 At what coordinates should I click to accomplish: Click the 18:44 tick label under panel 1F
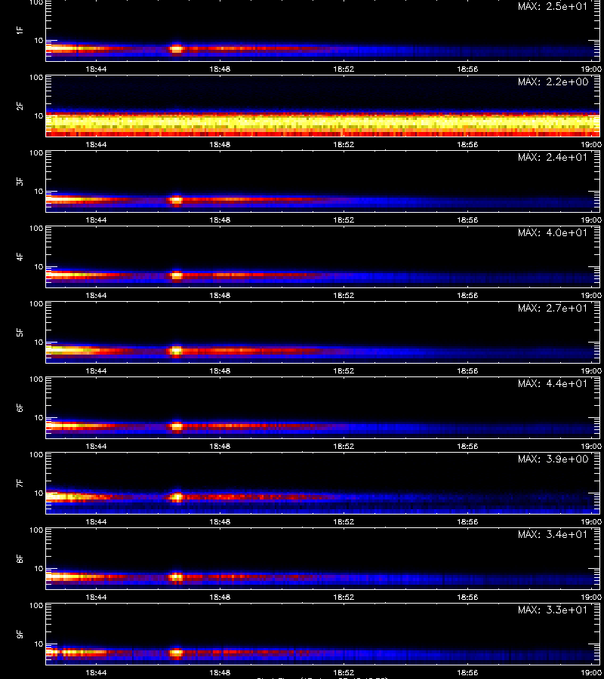click(96, 69)
